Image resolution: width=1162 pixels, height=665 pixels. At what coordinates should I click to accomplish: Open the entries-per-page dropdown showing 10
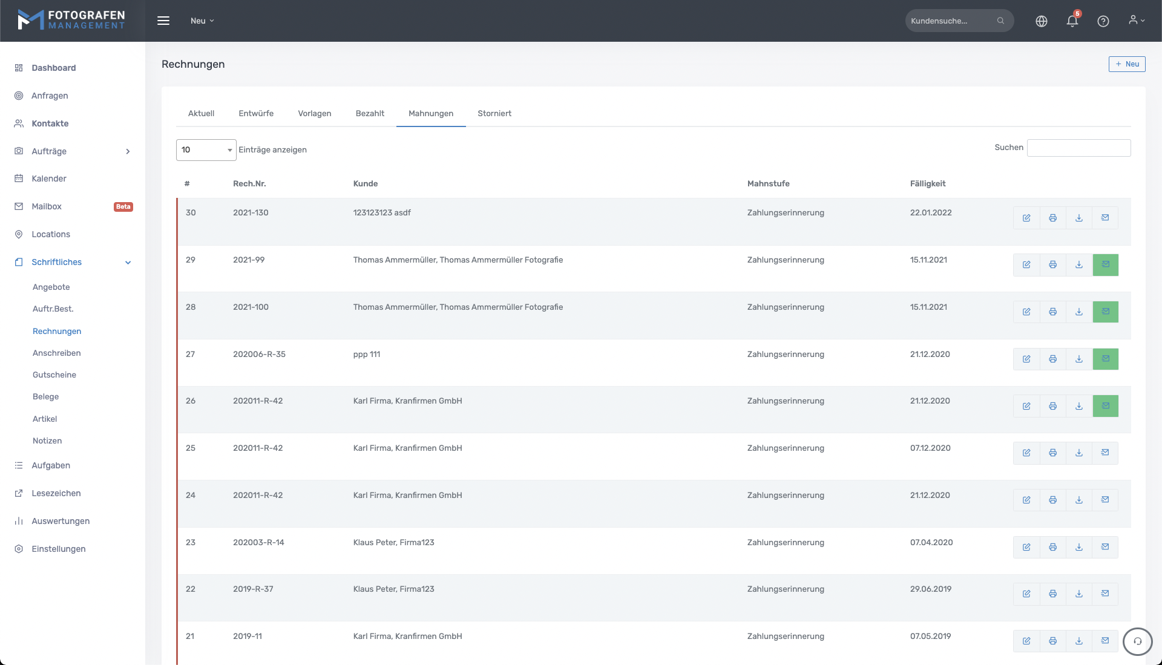coord(206,150)
